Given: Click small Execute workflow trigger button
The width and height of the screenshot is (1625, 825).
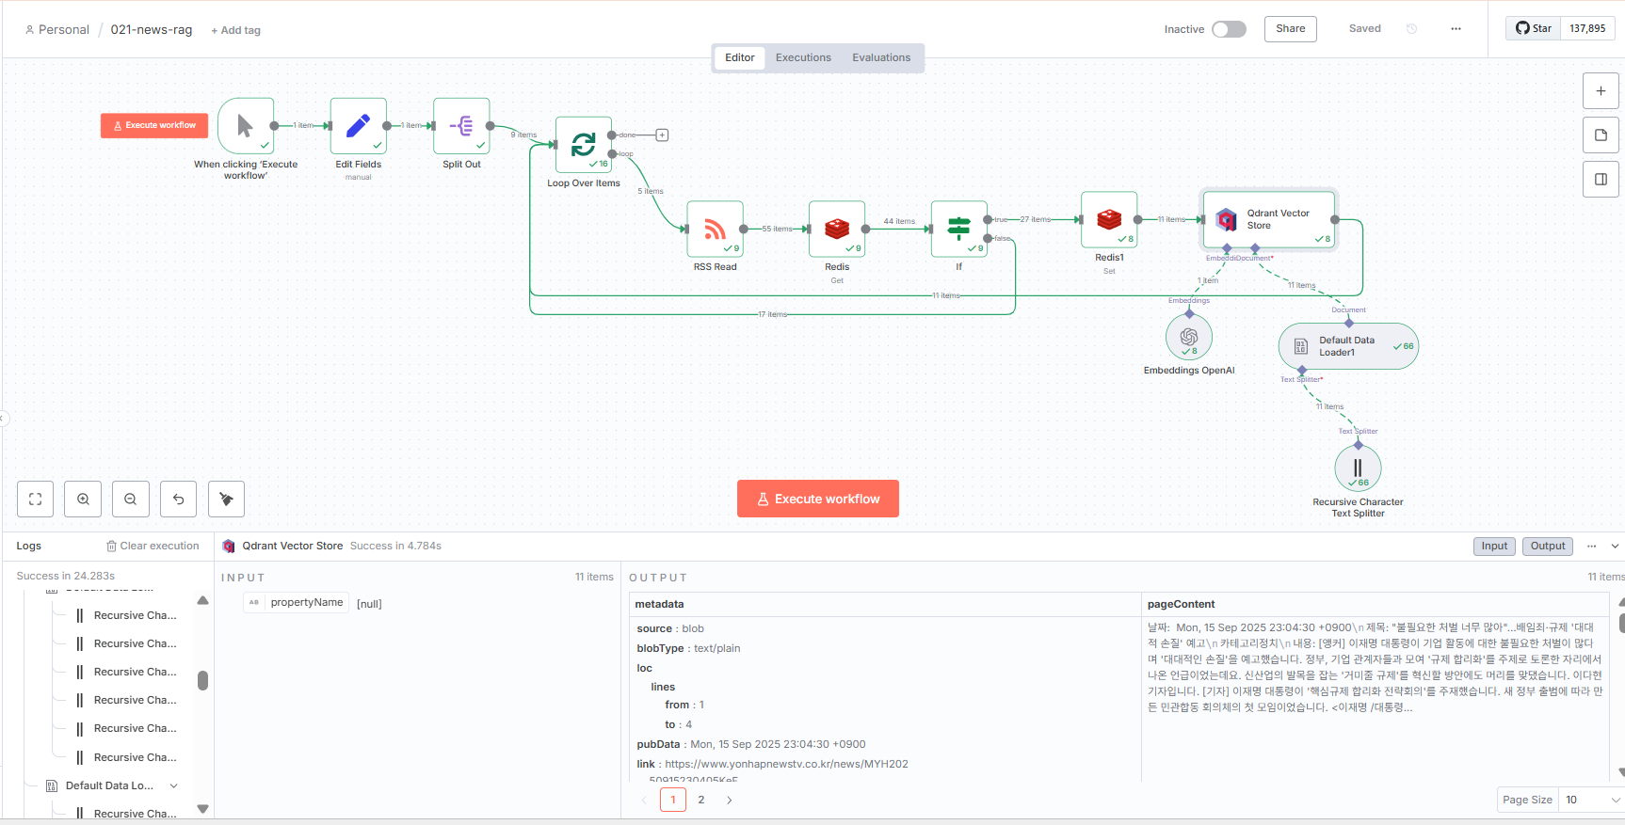Looking at the screenshot, I should tap(154, 125).
